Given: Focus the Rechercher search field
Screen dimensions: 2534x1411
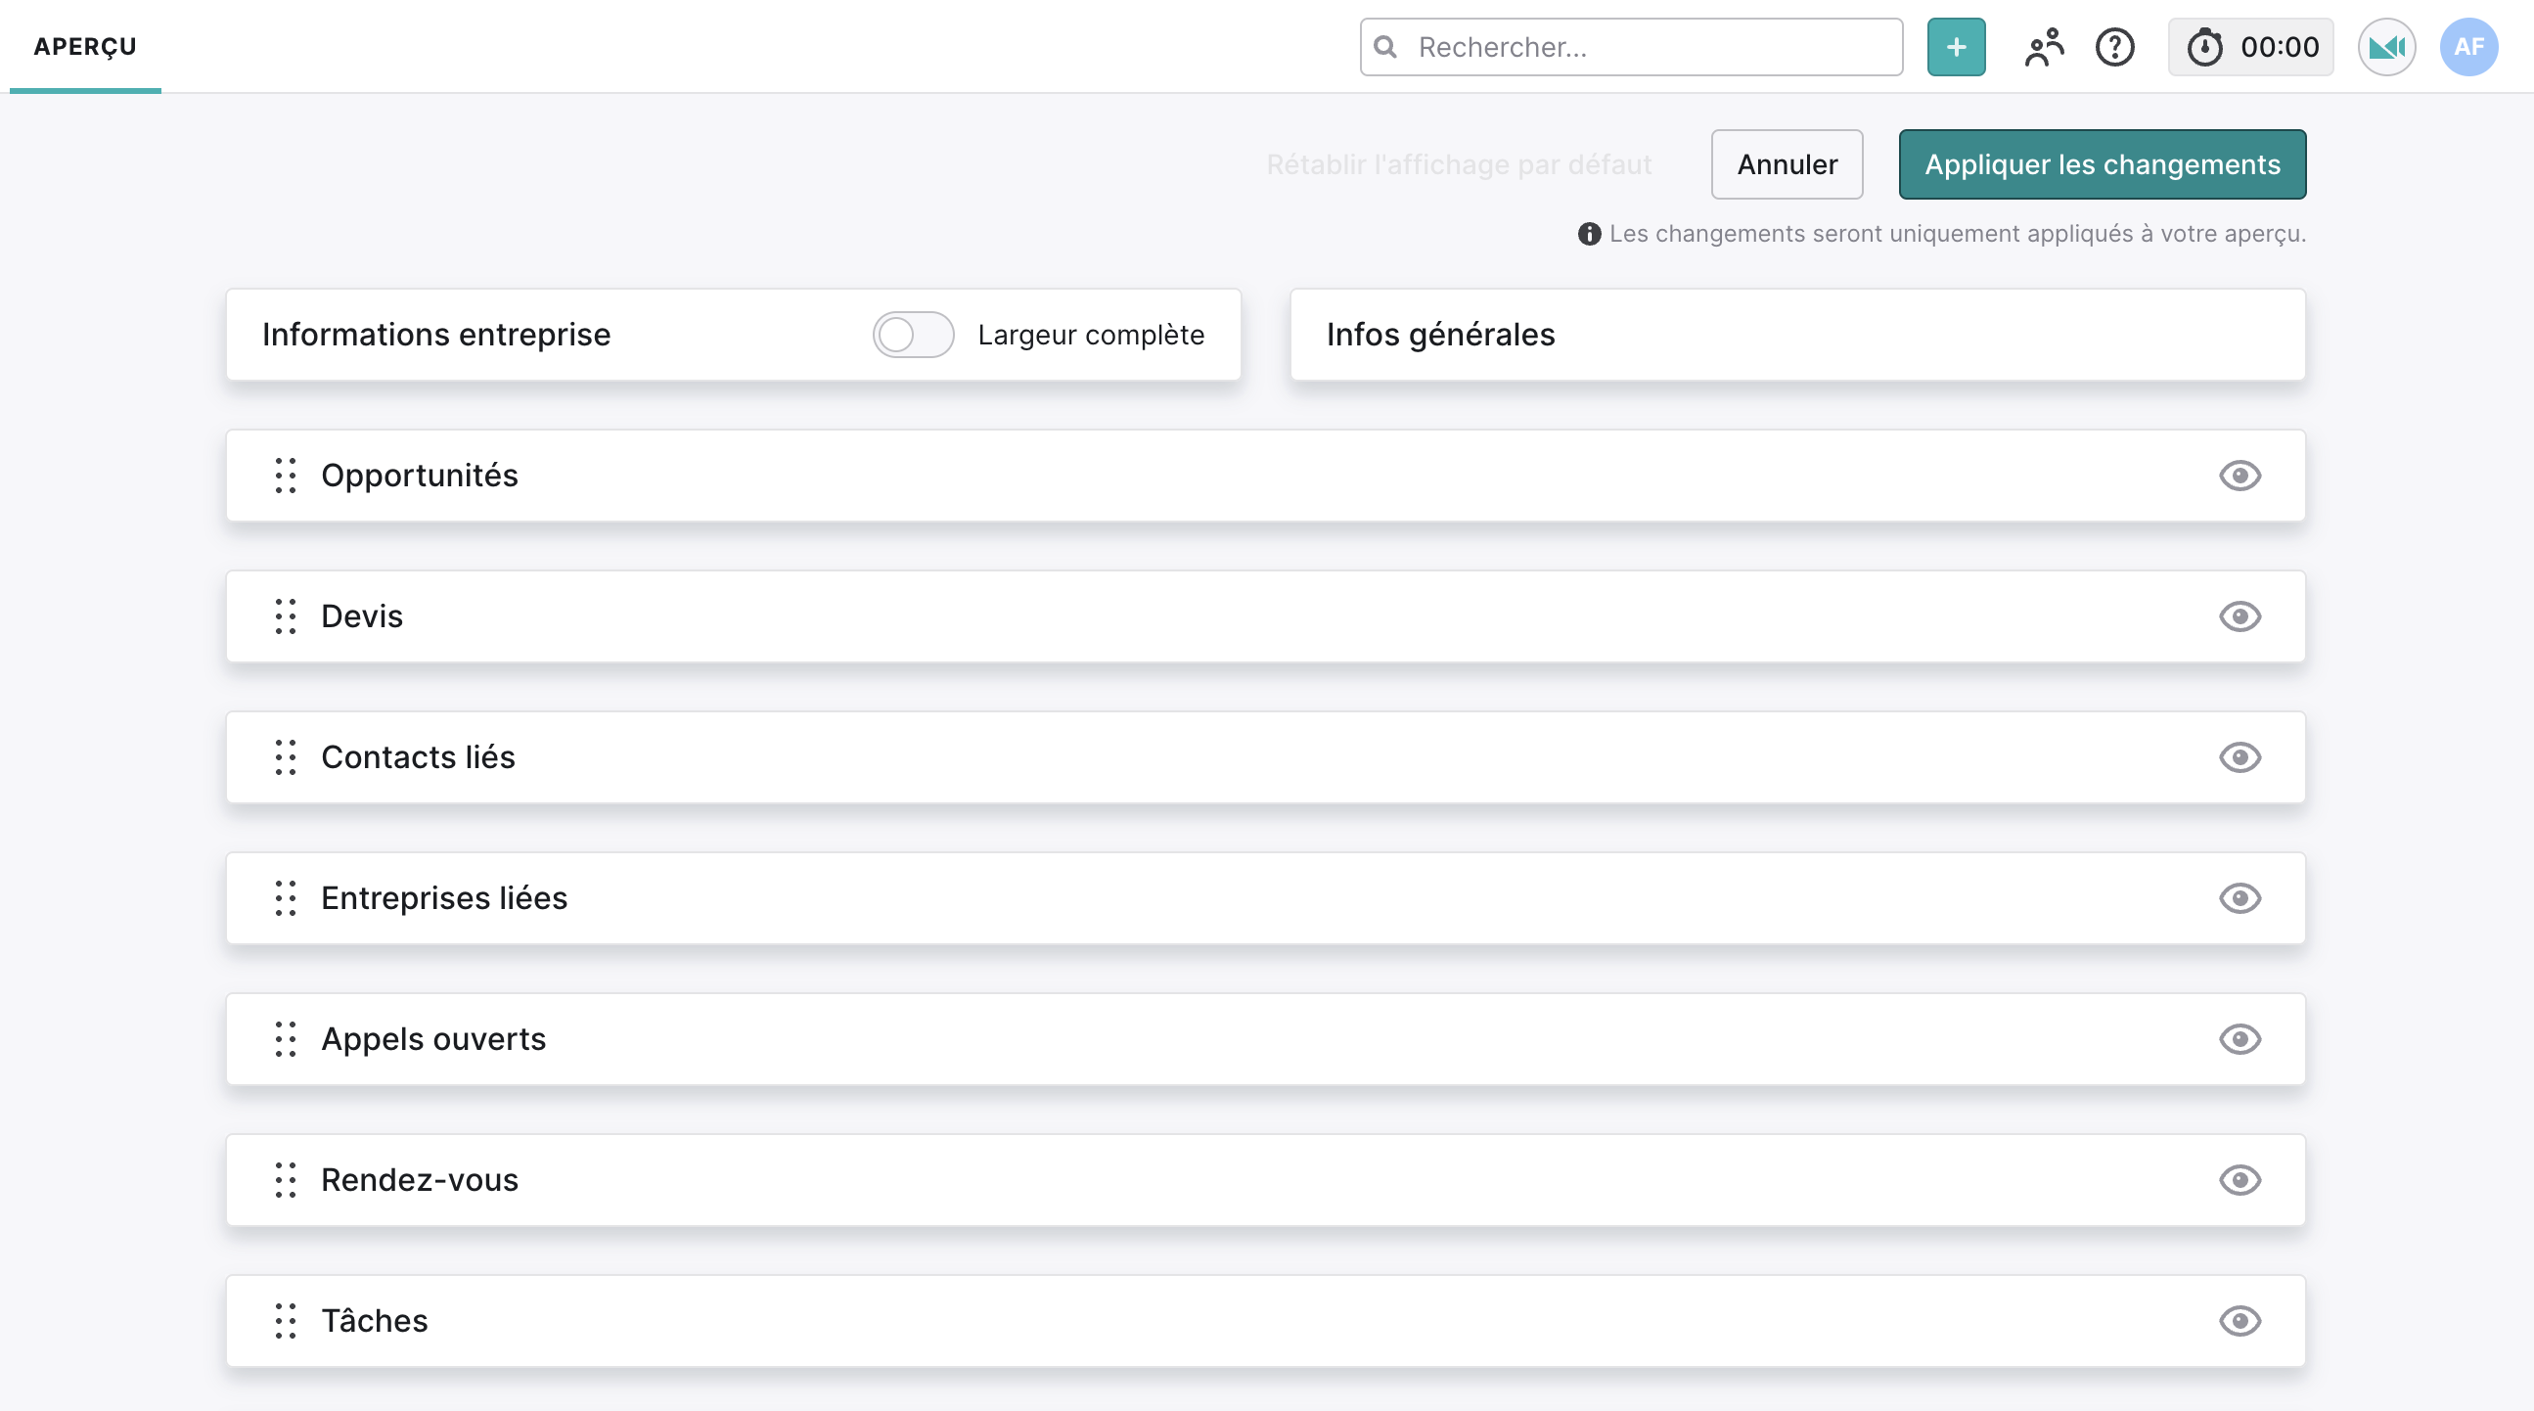Looking at the screenshot, I should coord(1631,47).
